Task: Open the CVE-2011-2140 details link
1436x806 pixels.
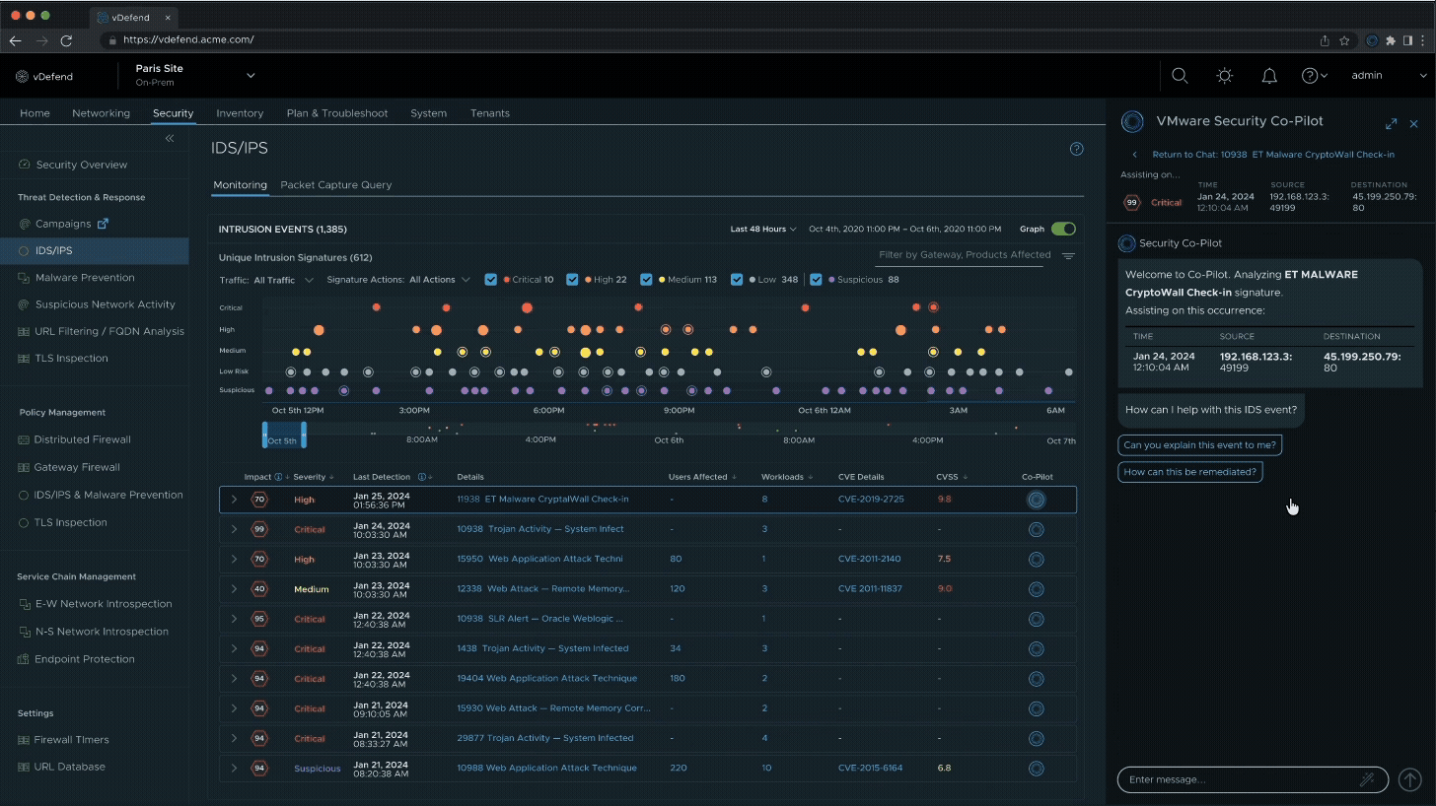Action: click(869, 559)
